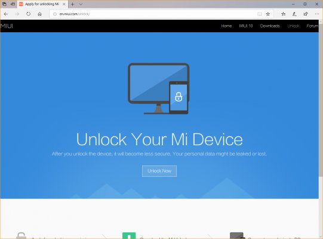Add this page to favorites star
The width and height of the screenshot is (323, 239).
pyautogui.click(x=268, y=14)
